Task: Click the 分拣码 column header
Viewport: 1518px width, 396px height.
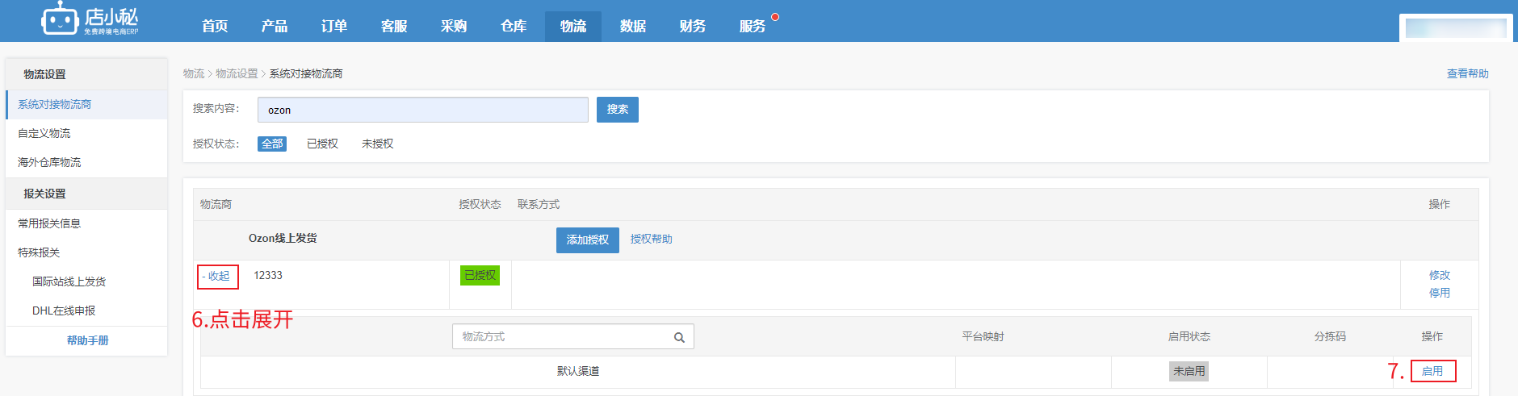Action: (1330, 336)
